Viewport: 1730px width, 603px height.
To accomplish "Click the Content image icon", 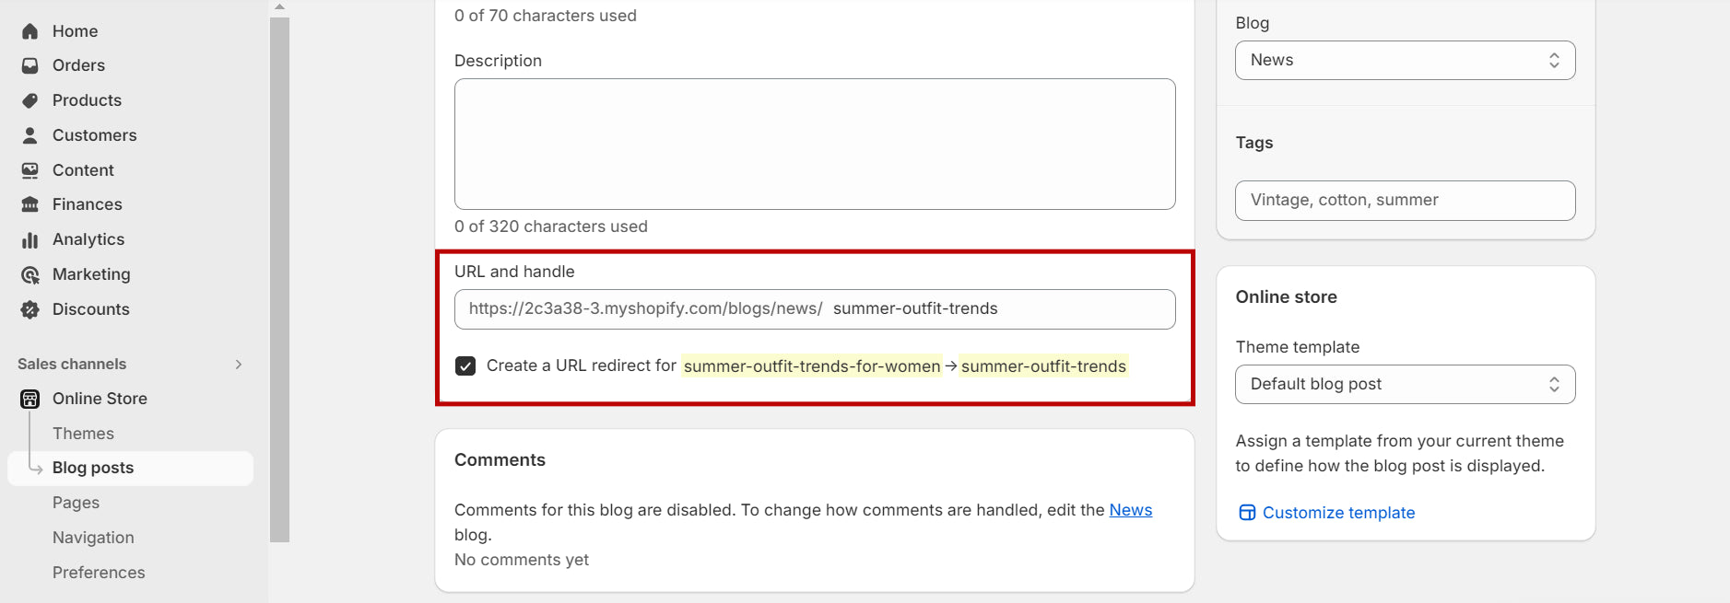I will pyautogui.click(x=30, y=170).
